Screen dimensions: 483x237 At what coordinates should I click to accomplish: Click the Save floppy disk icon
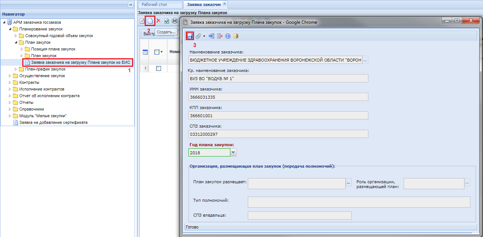(190, 36)
